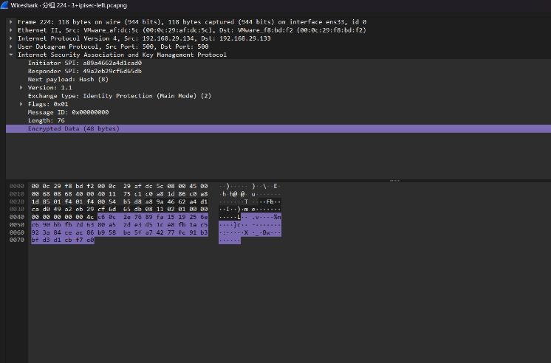This screenshot has width=551, height=363.
Task: Click User Datagram Protocol port summary
Action: tap(113, 46)
